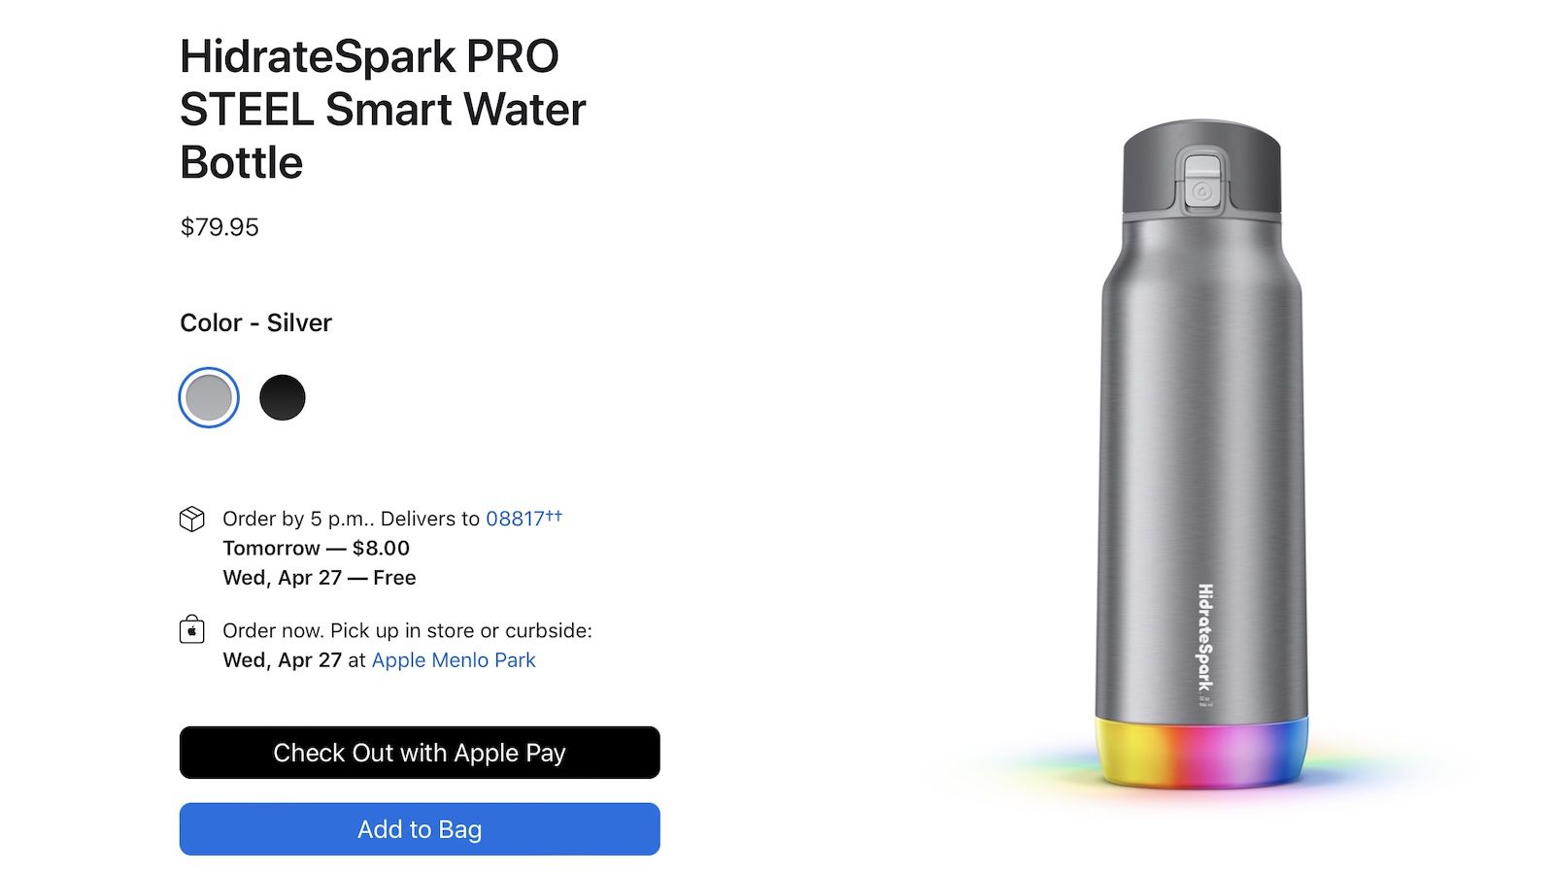Click the "$79.95" price text

218,227
